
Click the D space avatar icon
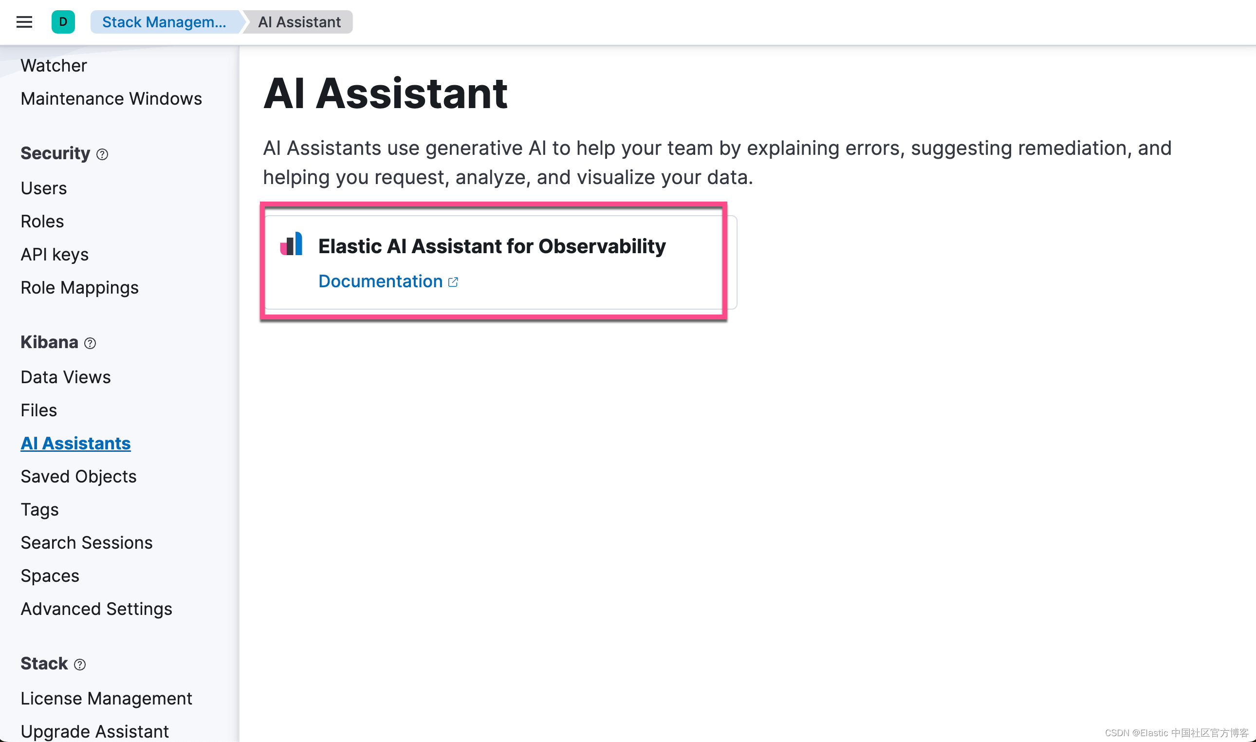point(62,22)
